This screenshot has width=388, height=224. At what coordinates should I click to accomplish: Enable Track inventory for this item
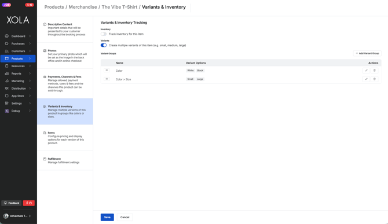point(104,34)
